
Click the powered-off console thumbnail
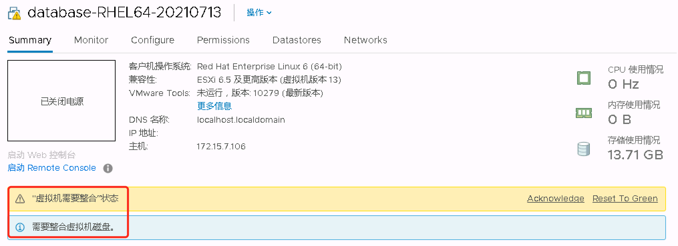coord(61,101)
